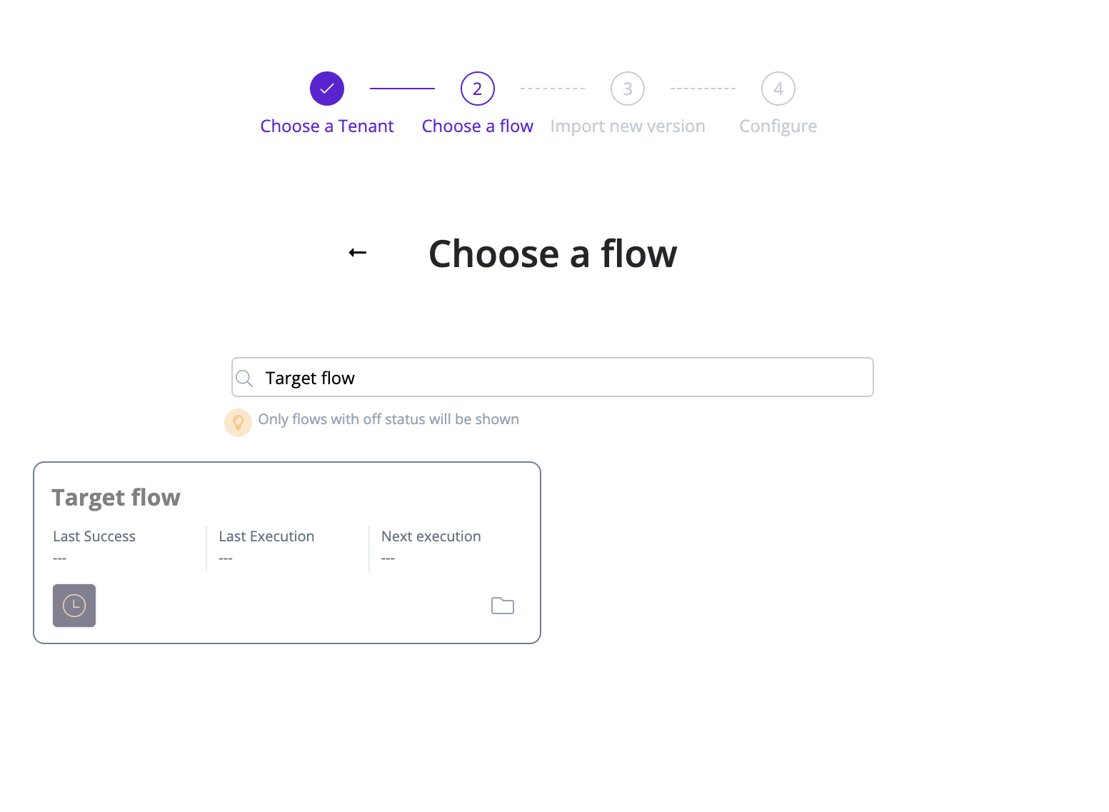The image size is (1109, 812).
Task: Click the step 3 circle indicator
Action: (x=627, y=88)
